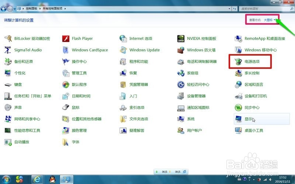Open 设备管理器 icon
Image resolution: width=295 pixels, height=184 pixels.
pos(181,96)
